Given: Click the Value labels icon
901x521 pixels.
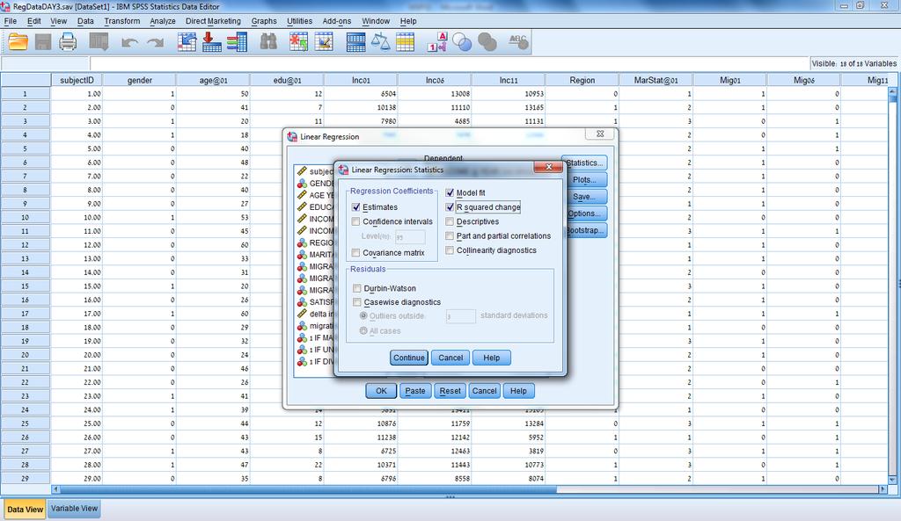Looking at the screenshot, I should pos(437,42).
